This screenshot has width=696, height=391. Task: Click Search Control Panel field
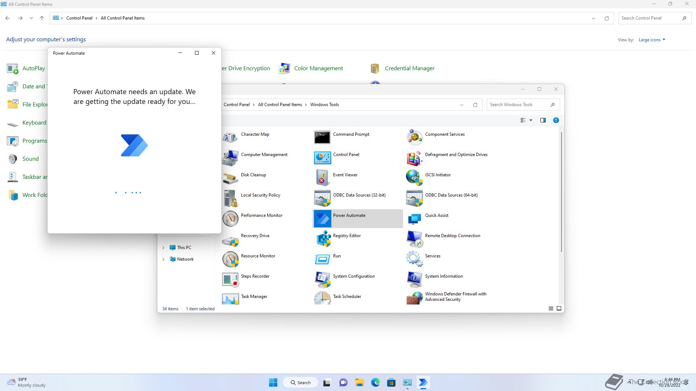pos(655,18)
